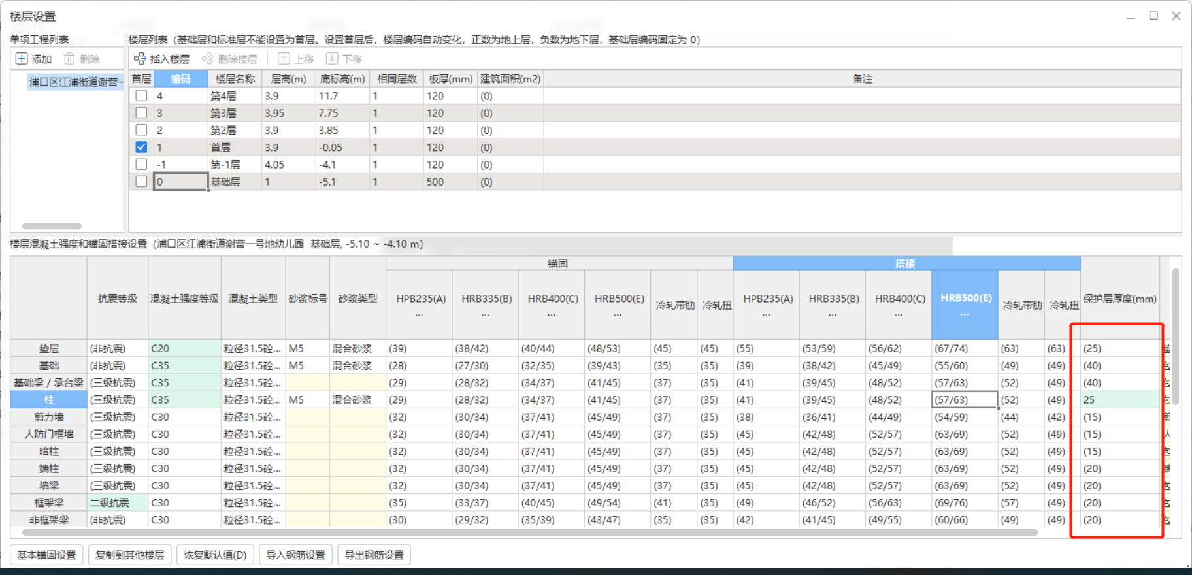Click the 层高(m) column header
The width and height of the screenshot is (1192, 575).
289,79
